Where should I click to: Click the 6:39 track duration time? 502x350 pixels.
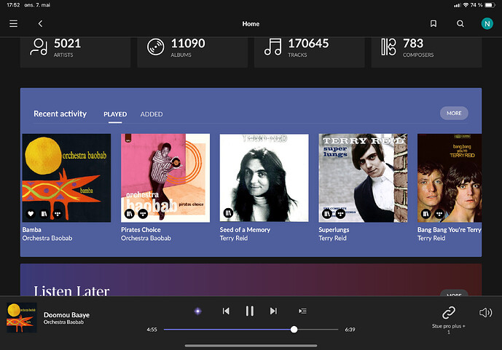click(x=350, y=330)
